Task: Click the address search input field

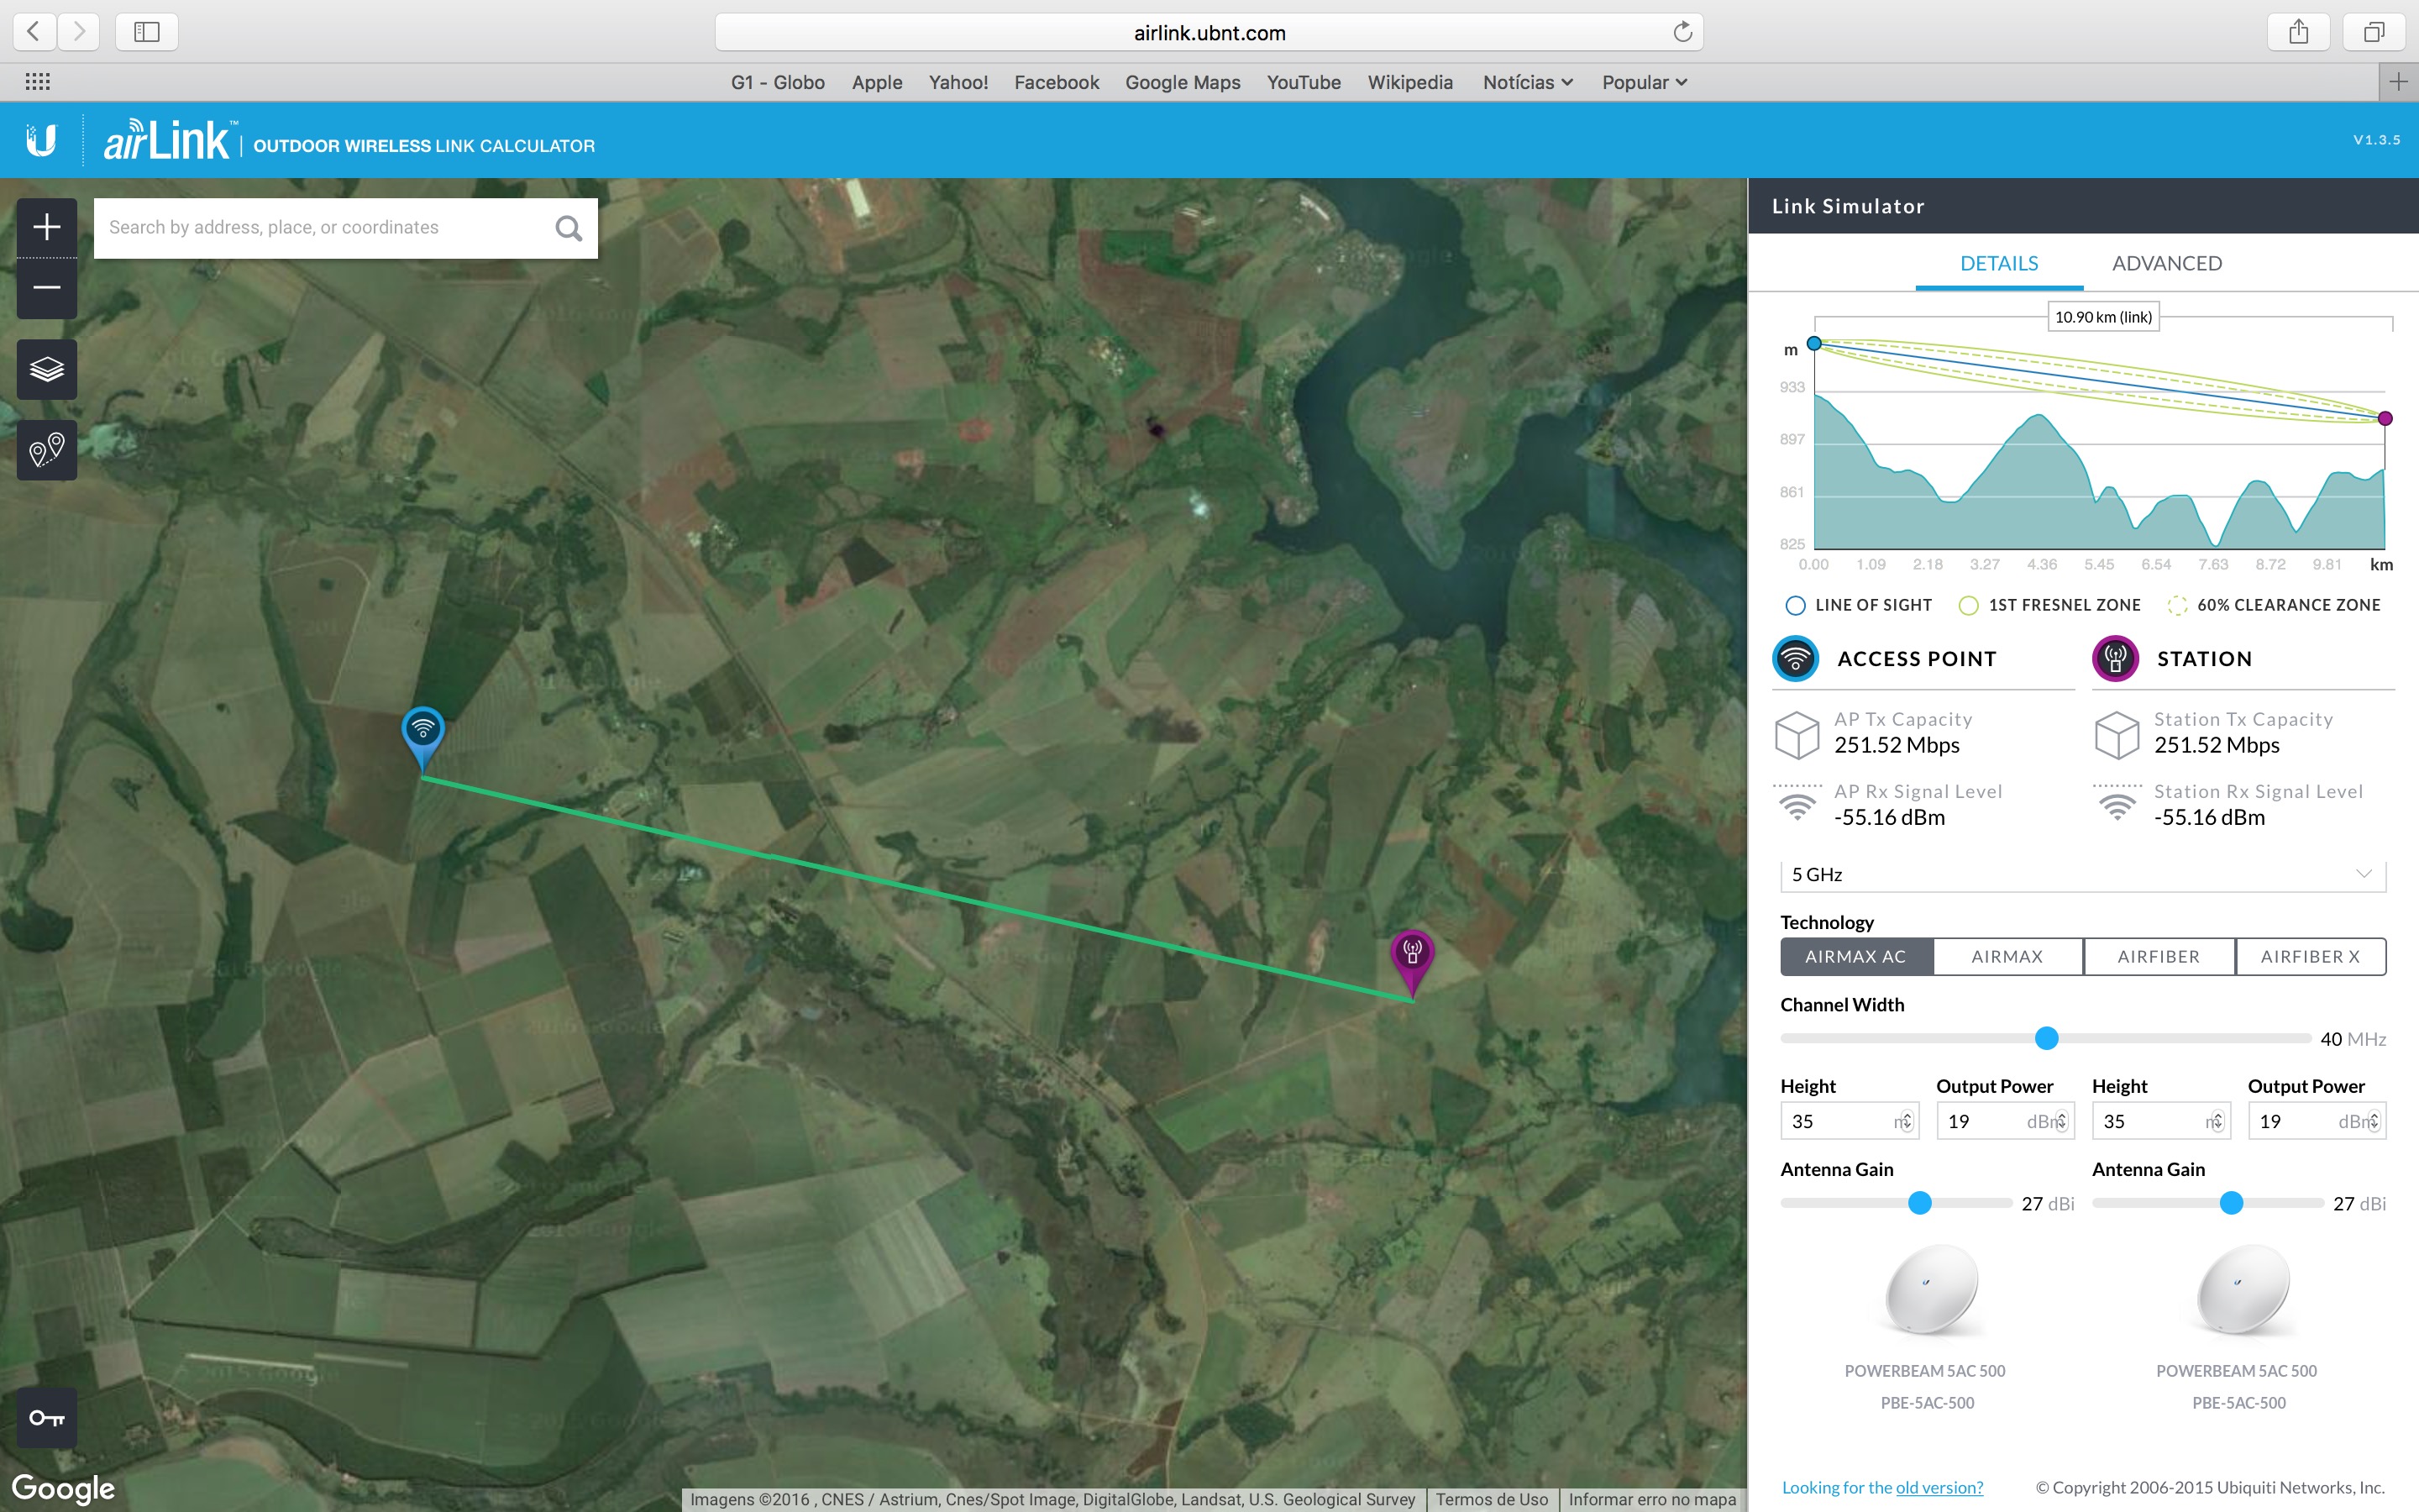Action: coord(320,228)
